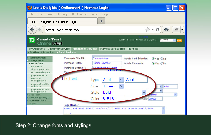Expand the processing sidebar section

point(40,95)
